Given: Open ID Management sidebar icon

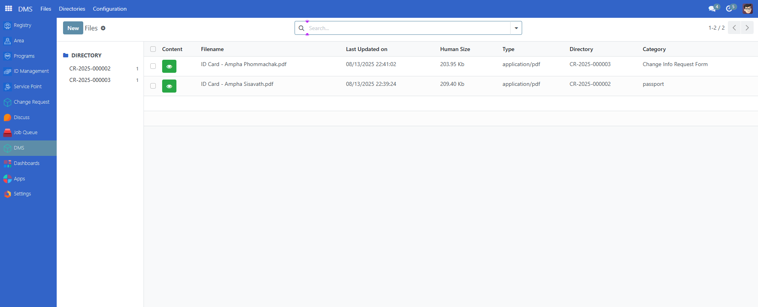Looking at the screenshot, I should click(x=7, y=71).
